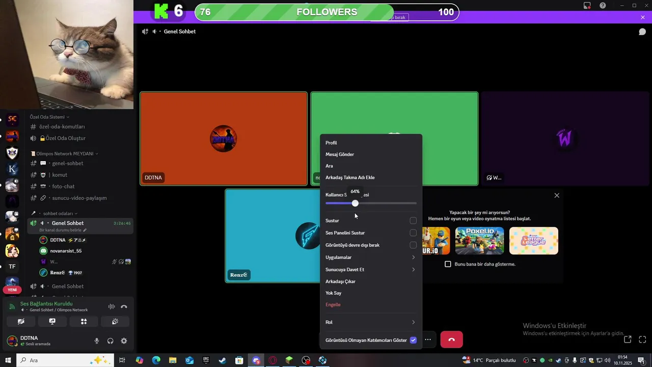The width and height of the screenshot is (652, 367).
Task: Tick the Sustur checkbox
Action: pyautogui.click(x=413, y=221)
